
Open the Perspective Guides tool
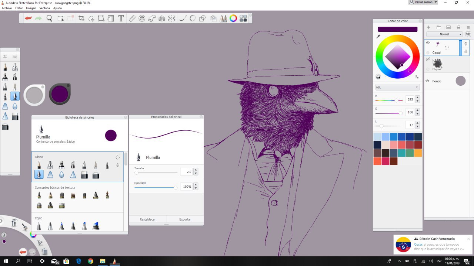pyautogui.click(x=161, y=18)
